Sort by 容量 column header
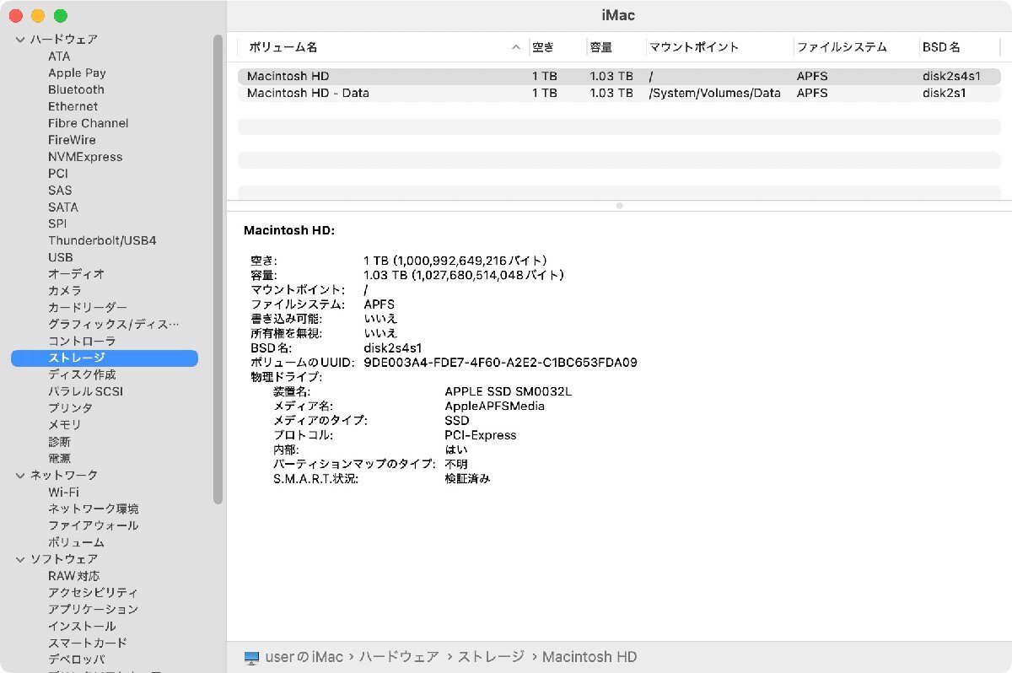The height and width of the screenshot is (673, 1012). tap(600, 47)
